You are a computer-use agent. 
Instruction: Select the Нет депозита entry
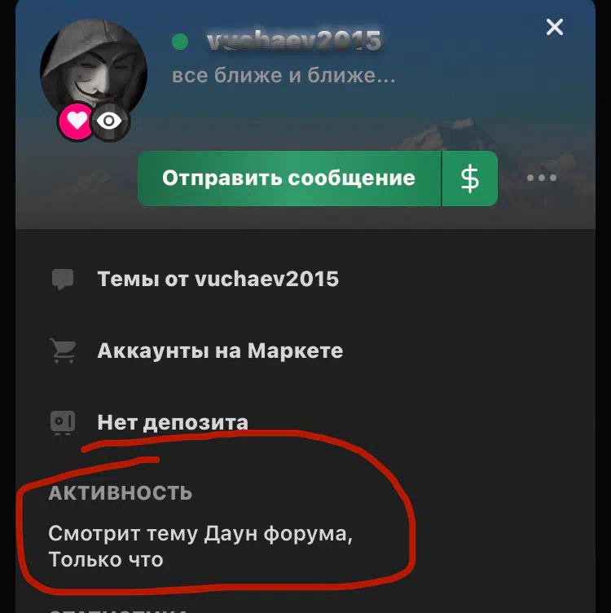(x=173, y=422)
